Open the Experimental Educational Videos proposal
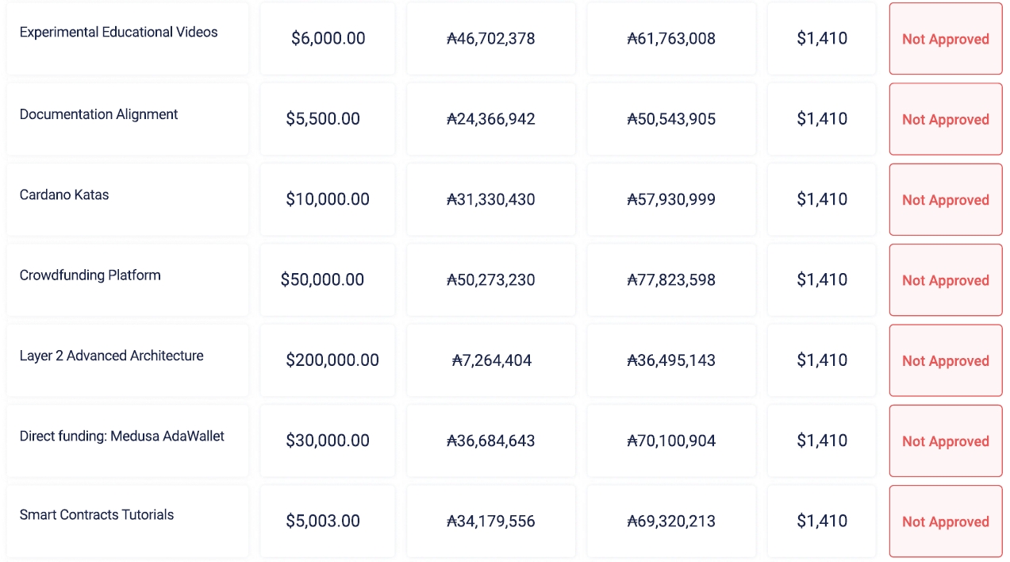The image size is (1010, 562). point(118,33)
